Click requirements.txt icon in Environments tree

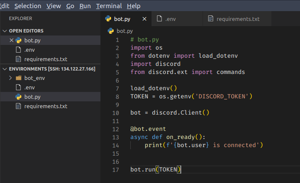click(x=18, y=106)
